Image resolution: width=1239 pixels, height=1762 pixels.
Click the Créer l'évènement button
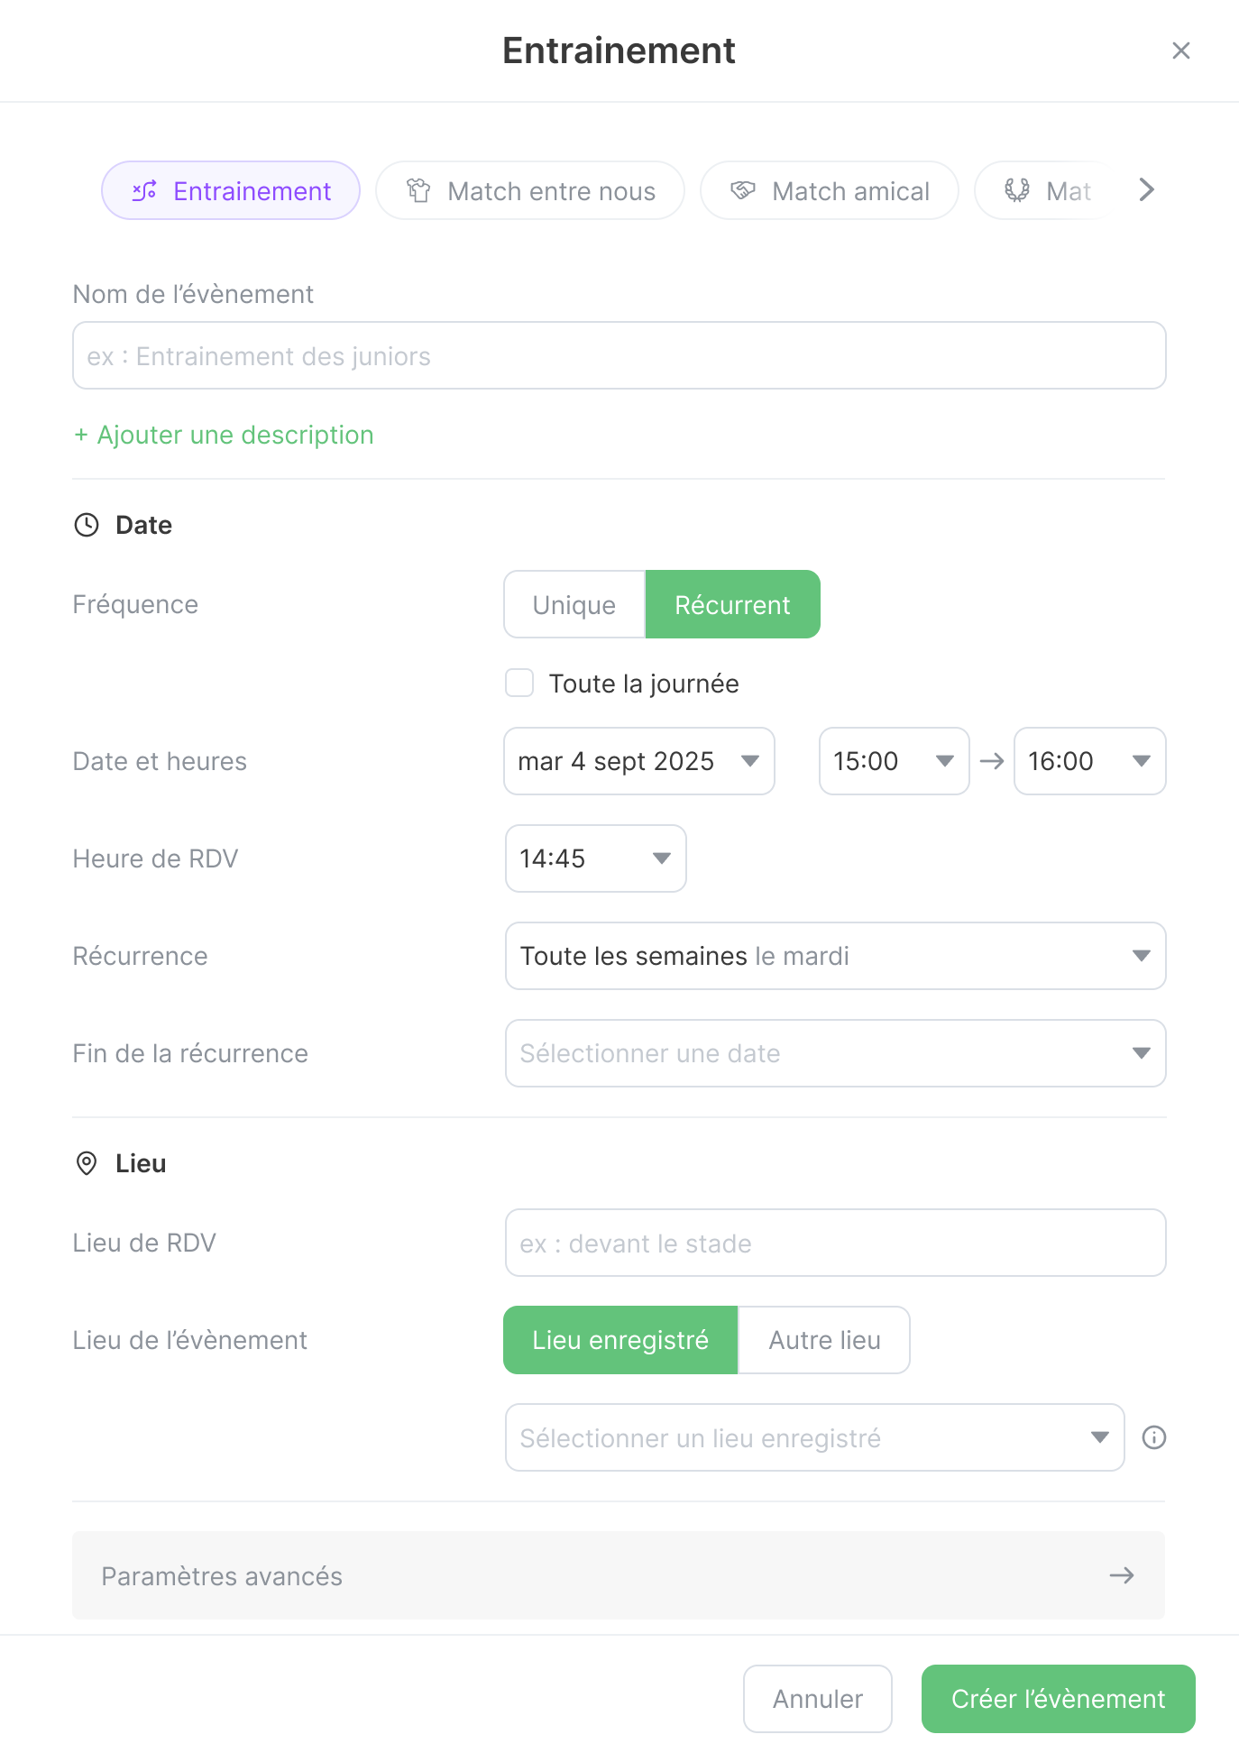(x=1058, y=1699)
